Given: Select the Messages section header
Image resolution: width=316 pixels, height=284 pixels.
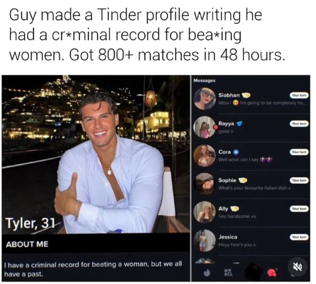Looking at the screenshot, I should [x=204, y=80].
